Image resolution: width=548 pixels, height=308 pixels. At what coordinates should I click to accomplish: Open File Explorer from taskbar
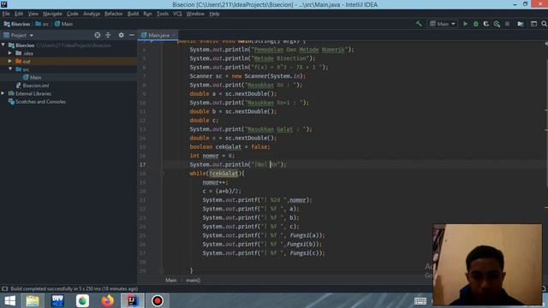coord(33,300)
